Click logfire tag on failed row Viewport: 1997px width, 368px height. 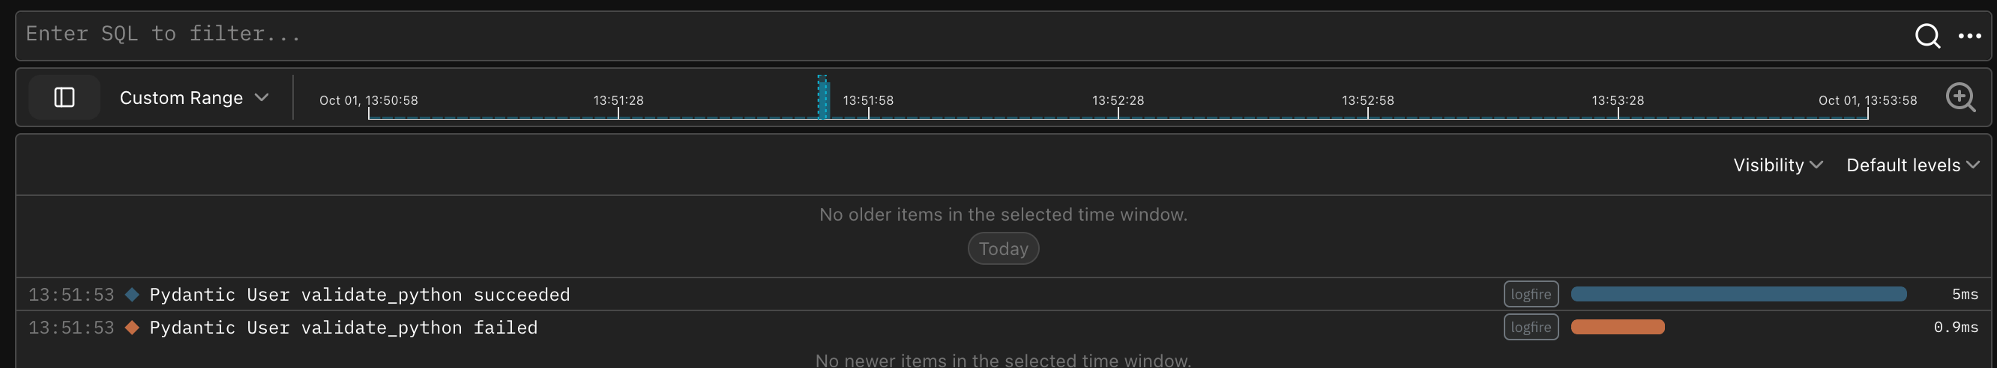[1530, 328]
